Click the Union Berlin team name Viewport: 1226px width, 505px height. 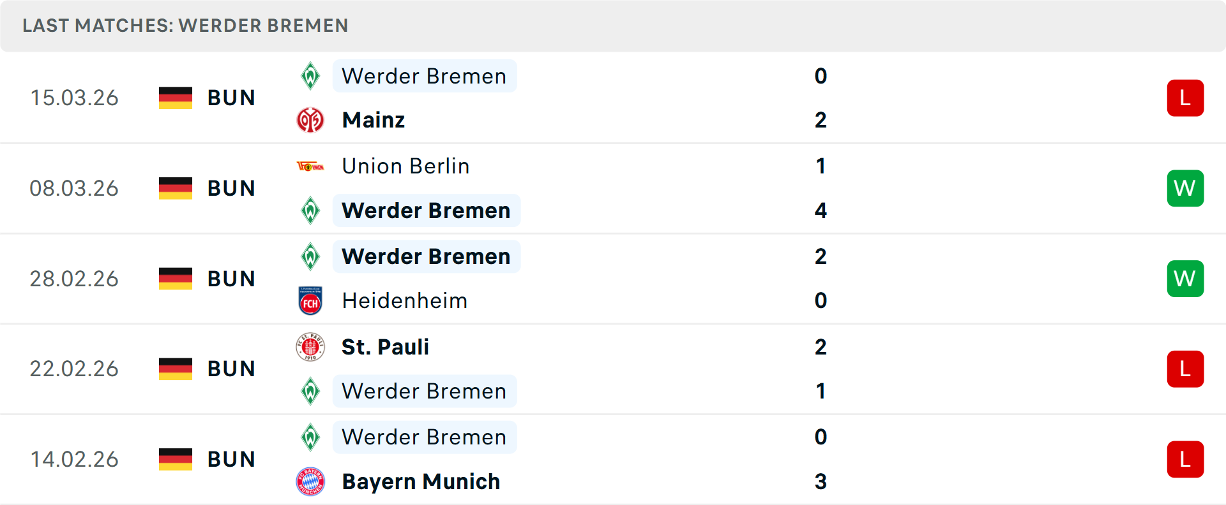[405, 166]
